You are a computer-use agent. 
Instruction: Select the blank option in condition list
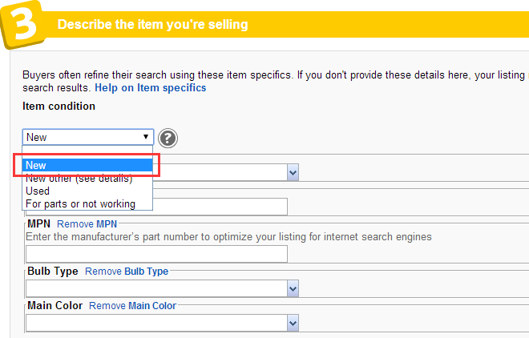(87, 152)
